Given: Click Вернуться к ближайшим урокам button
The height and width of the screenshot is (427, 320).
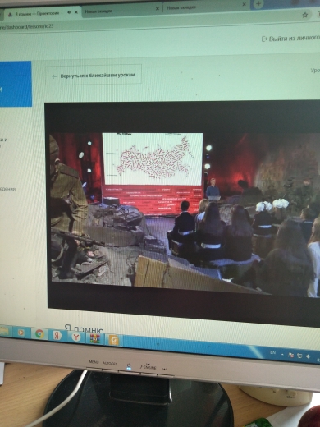Looking at the screenshot, I should click(94, 75).
